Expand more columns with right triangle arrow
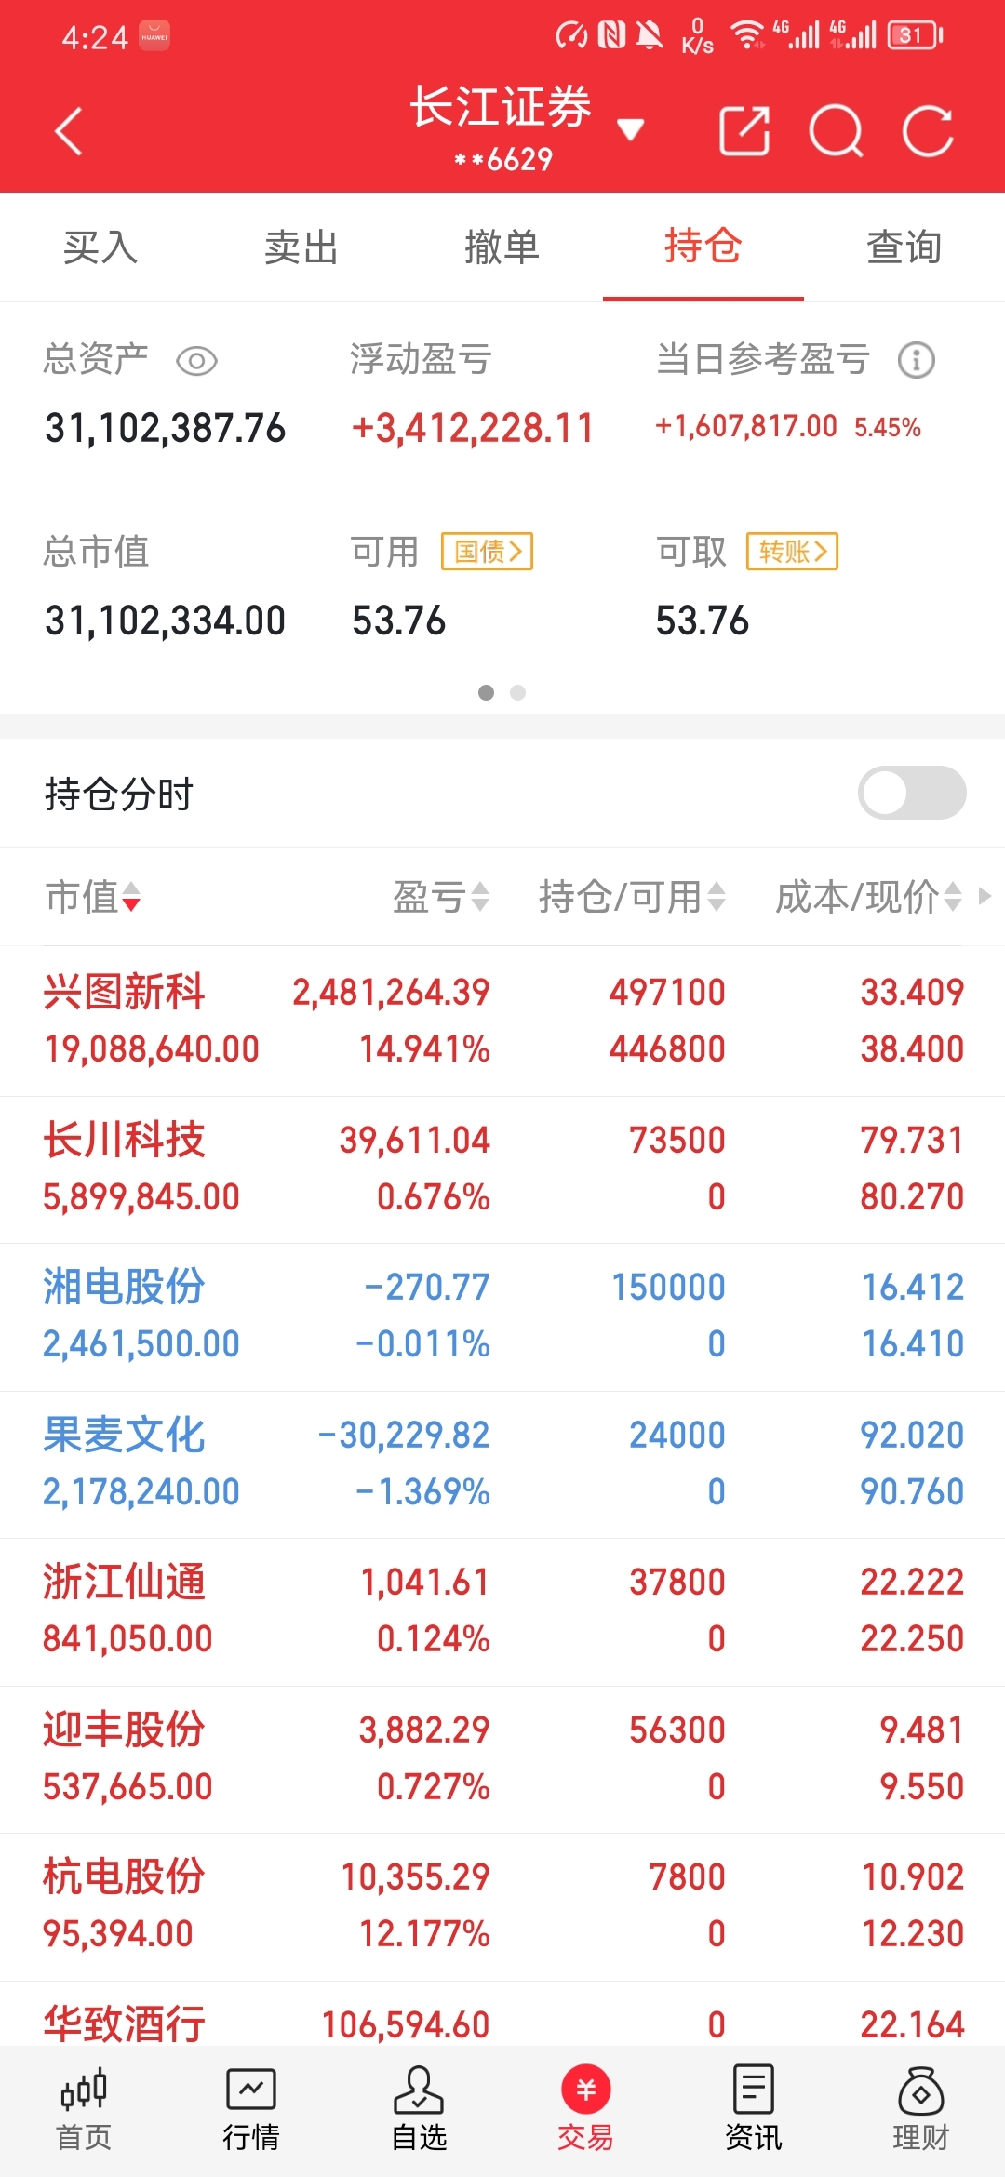The height and width of the screenshot is (2177, 1005). pos(985,896)
